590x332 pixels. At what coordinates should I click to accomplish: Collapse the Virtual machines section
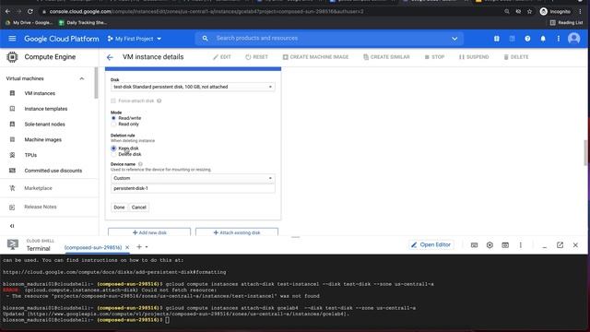[82, 78]
